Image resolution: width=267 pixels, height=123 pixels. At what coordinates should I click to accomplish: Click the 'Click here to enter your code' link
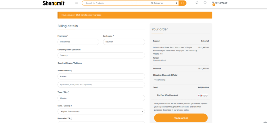click(x=89, y=15)
